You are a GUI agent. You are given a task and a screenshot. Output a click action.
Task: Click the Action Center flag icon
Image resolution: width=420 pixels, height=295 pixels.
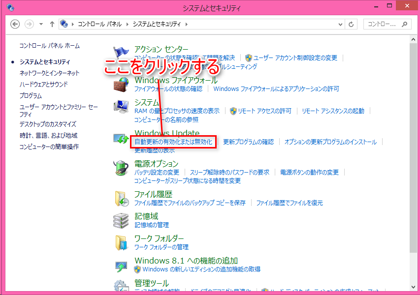pos(121,53)
